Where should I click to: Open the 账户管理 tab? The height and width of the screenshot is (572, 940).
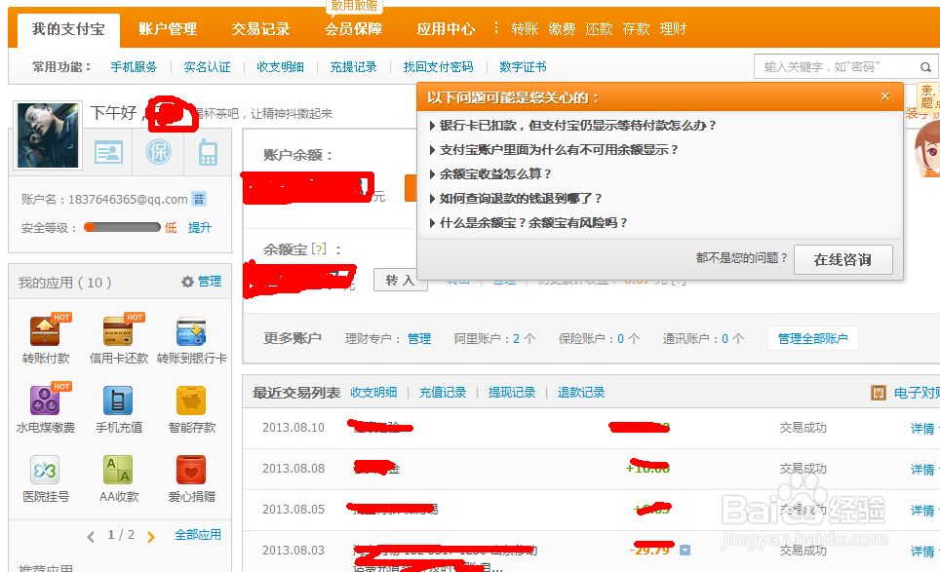tap(168, 29)
